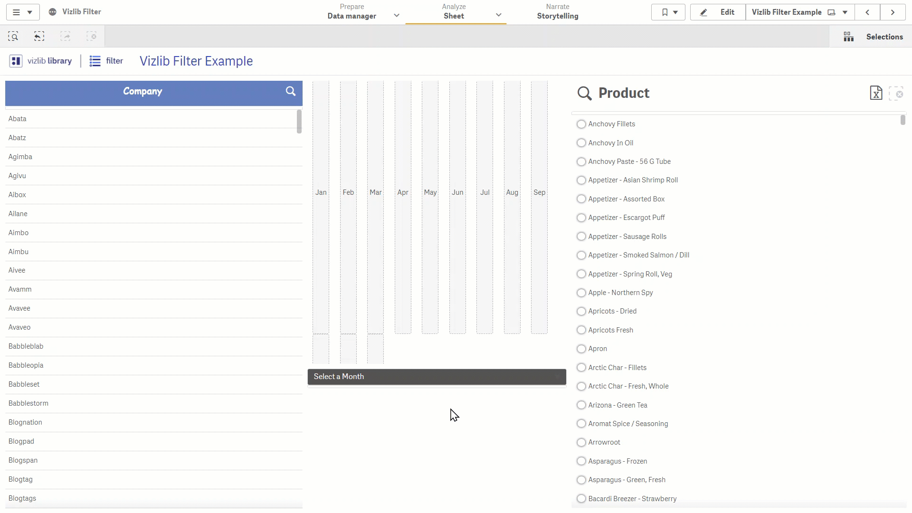Open the Selections tool grid icon

(x=848, y=37)
